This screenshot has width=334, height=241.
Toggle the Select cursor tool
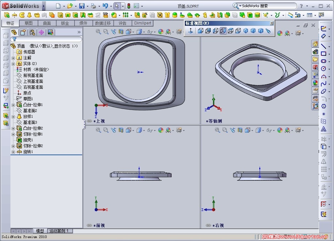pos(117,6)
